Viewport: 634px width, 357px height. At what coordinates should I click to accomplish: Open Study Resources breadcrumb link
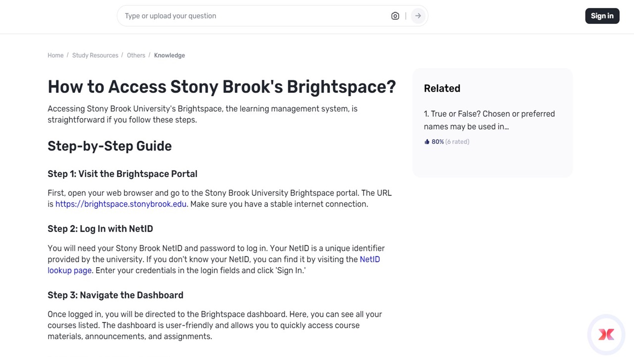point(95,56)
